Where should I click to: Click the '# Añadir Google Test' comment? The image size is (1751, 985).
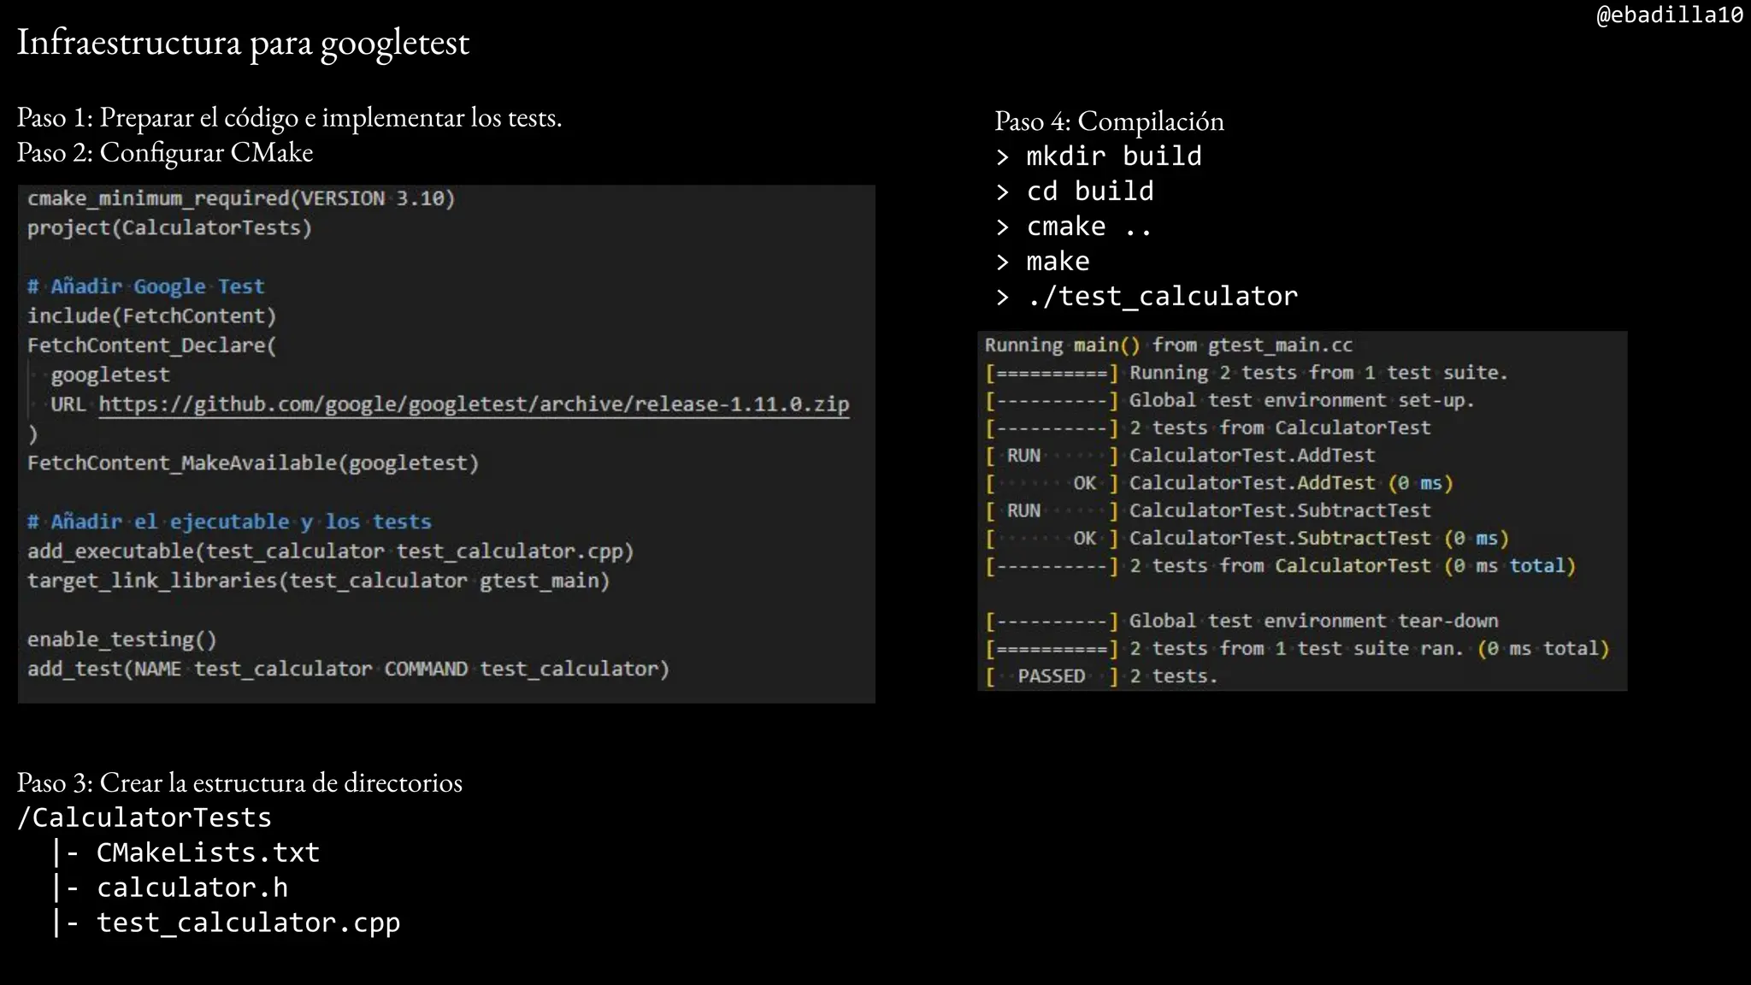tap(146, 286)
